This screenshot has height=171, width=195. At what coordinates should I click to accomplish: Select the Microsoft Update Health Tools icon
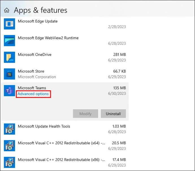[x=9, y=129]
